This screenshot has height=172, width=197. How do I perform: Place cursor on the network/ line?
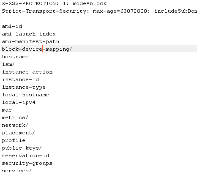15,125
